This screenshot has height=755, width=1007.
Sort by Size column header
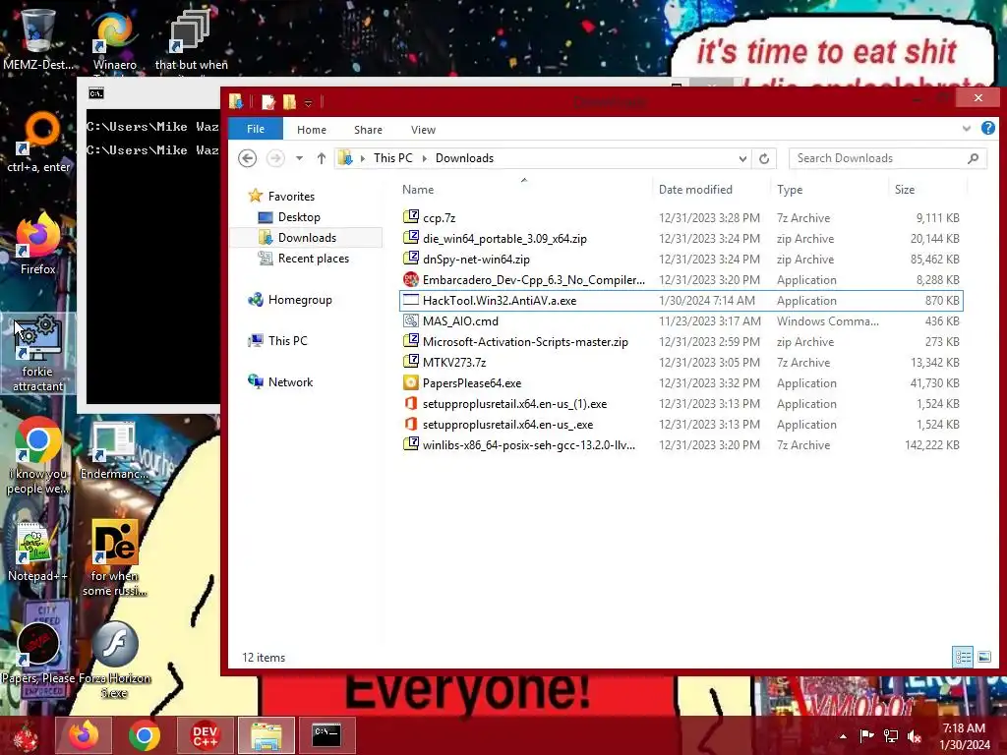(926, 190)
